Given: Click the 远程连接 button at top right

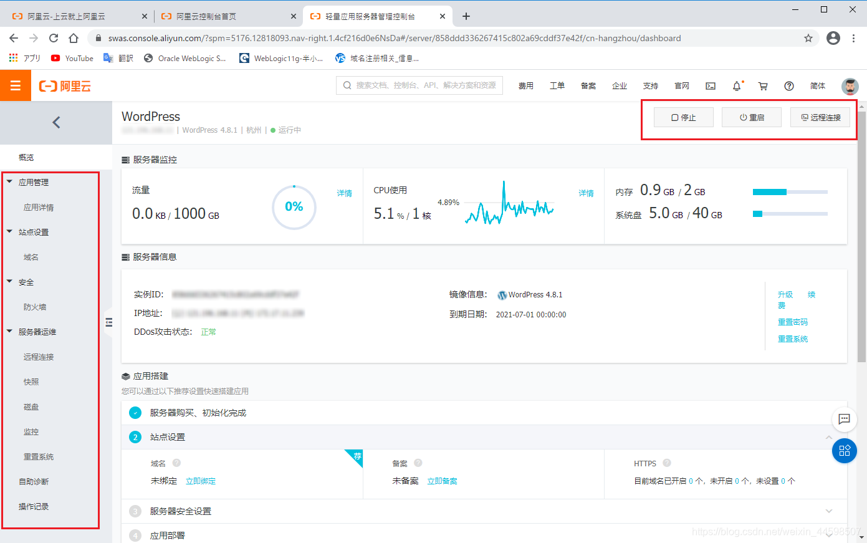Looking at the screenshot, I should coord(820,117).
